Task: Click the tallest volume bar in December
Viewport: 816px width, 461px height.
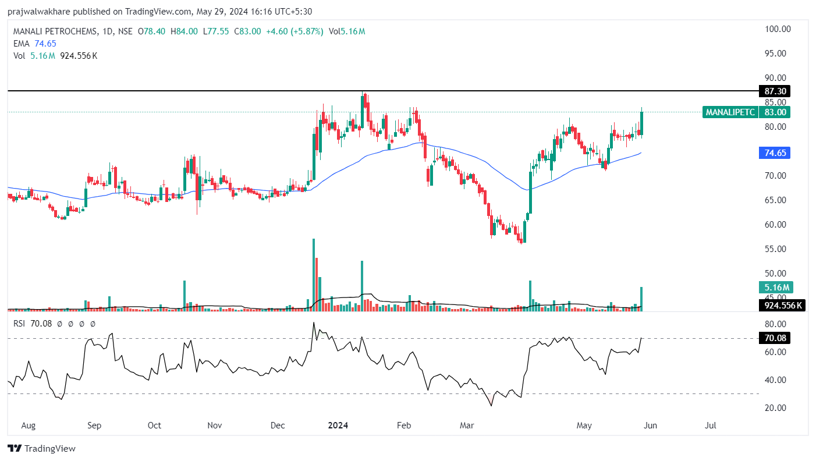Action: tap(314, 275)
